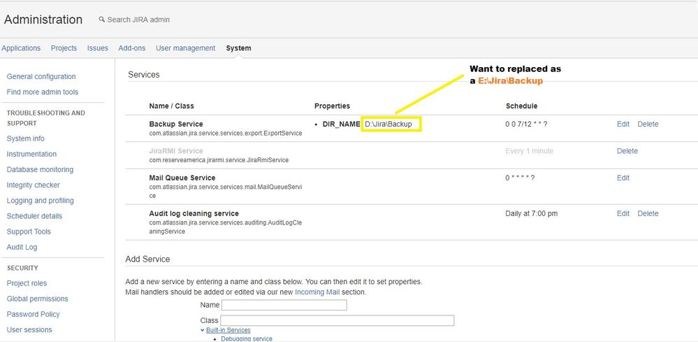Edit the Mail Queue Service

pyautogui.click(x=623, y=178)
